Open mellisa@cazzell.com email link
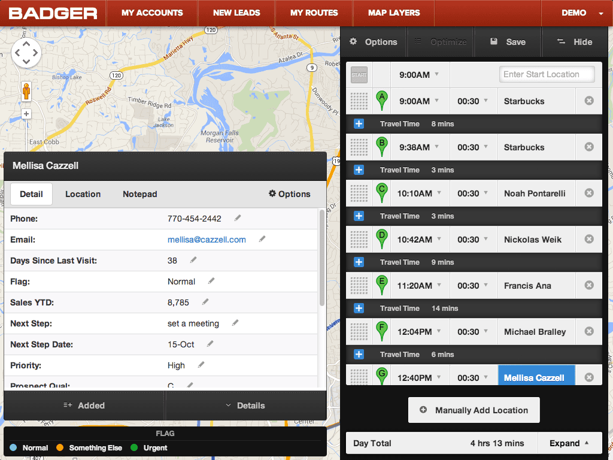 point(207,240)
